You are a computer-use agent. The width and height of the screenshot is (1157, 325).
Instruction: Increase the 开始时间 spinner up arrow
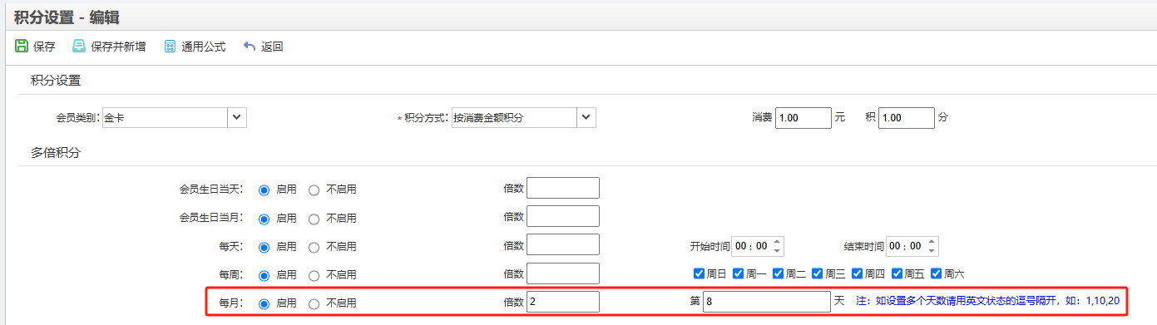(x=778, y=241)
